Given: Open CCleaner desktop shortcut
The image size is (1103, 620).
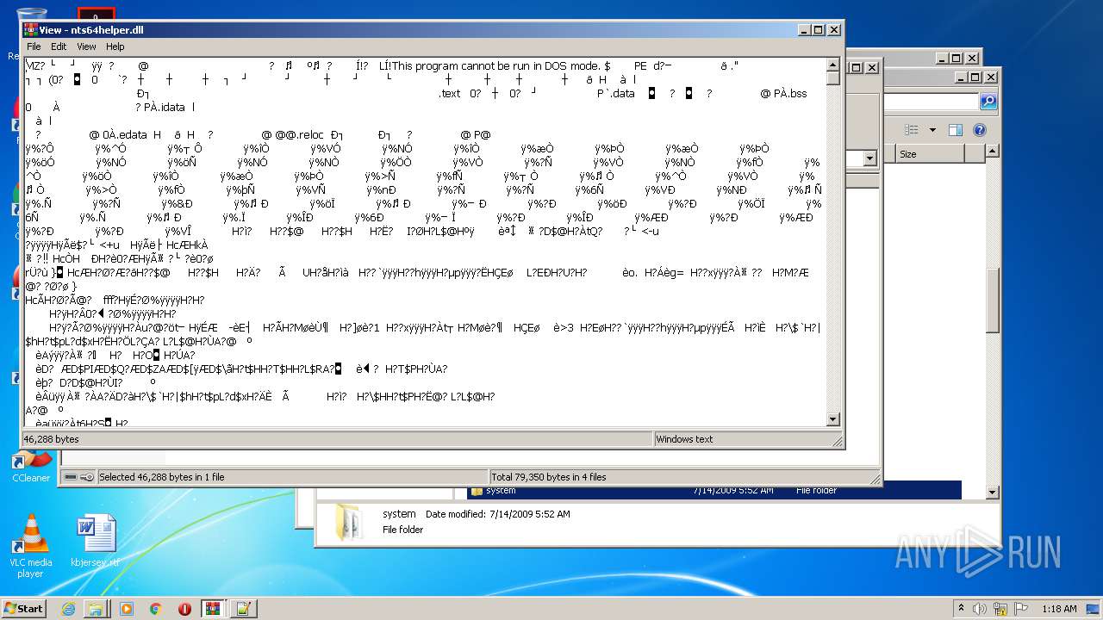Looking at the screenshot, I should tap(31, 466).
